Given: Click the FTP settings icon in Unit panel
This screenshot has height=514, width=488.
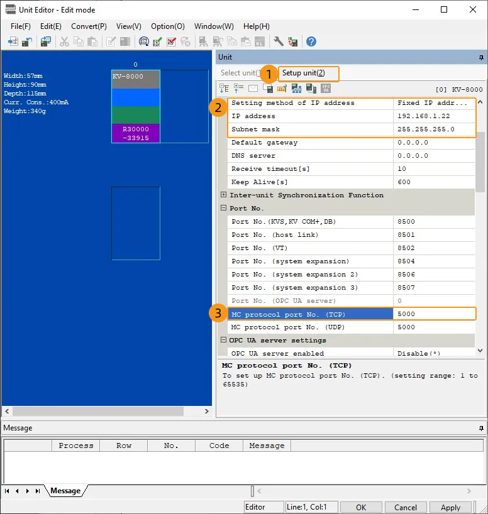Looking at the screenshot, I should coord(282,89).
